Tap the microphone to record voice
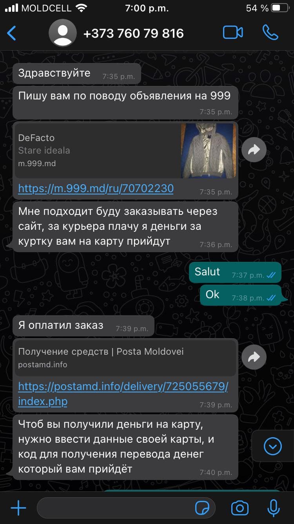Screen dimensions: 294x524 (273, 508)
